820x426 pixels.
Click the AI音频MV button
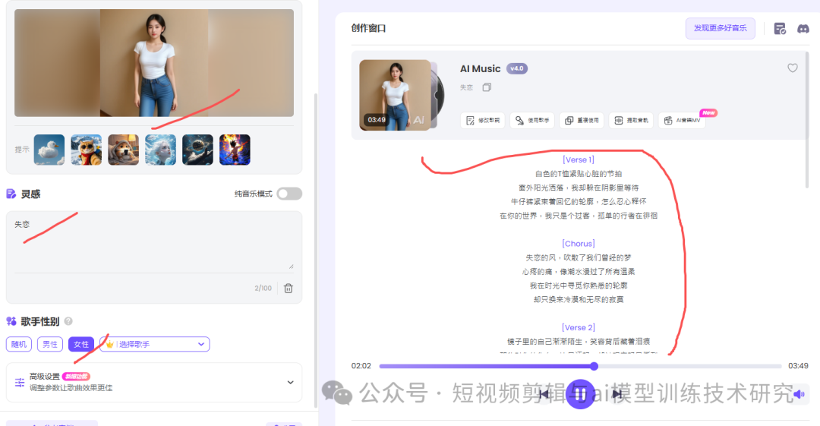pos(682,121)
